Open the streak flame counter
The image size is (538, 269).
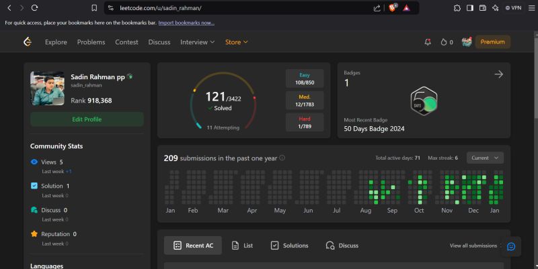(x=447, y=42)
